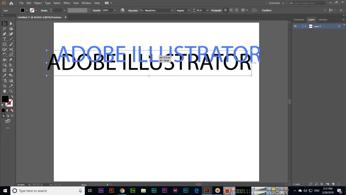Screen dimensions: 346x195
Task: Expand the font style Regular dropdown
Action: [189, 10]
